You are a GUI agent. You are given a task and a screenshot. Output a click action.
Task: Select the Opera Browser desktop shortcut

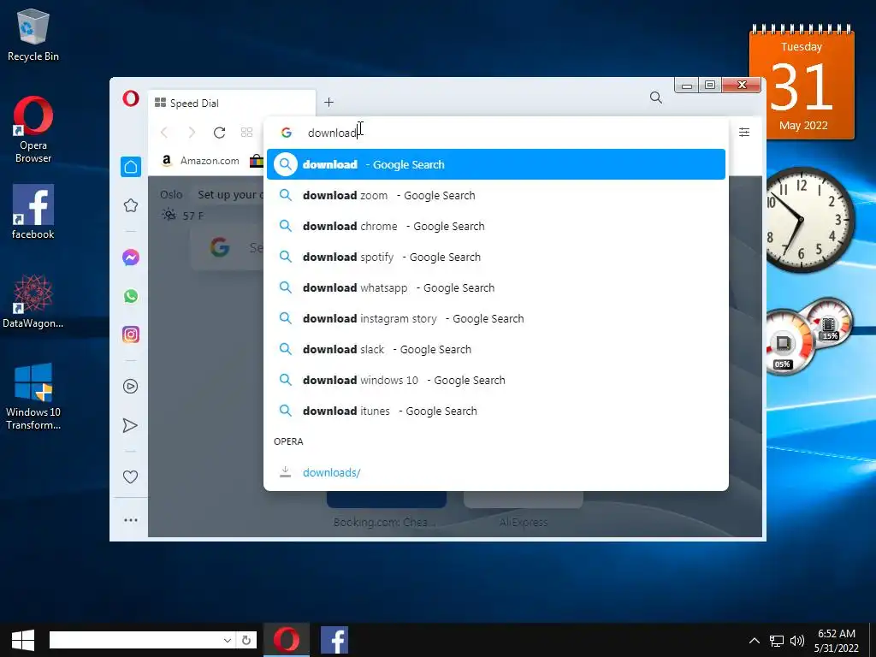(x=33, y=130)
